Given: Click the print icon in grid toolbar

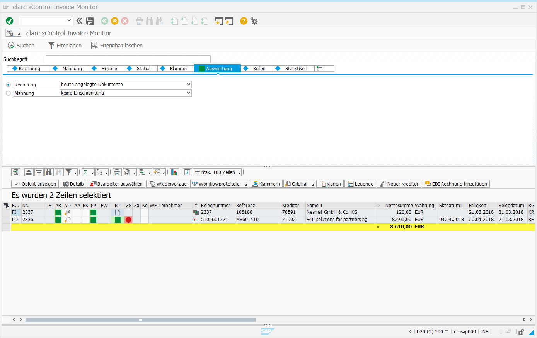Looking at the screenshot, I should click(117, 172).
